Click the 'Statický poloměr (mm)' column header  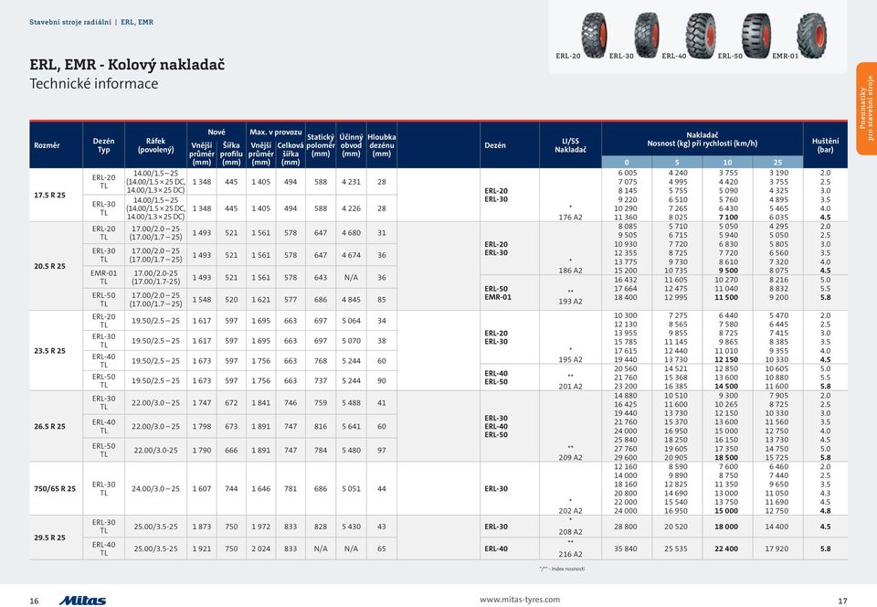coord(321,145)
